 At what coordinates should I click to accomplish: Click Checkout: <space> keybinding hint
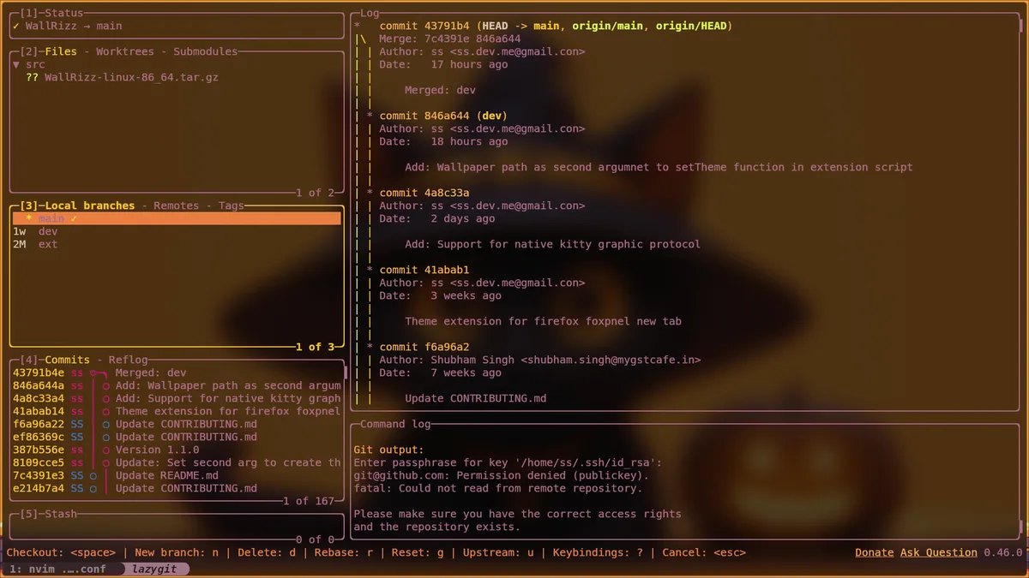(x=61, y=552)
